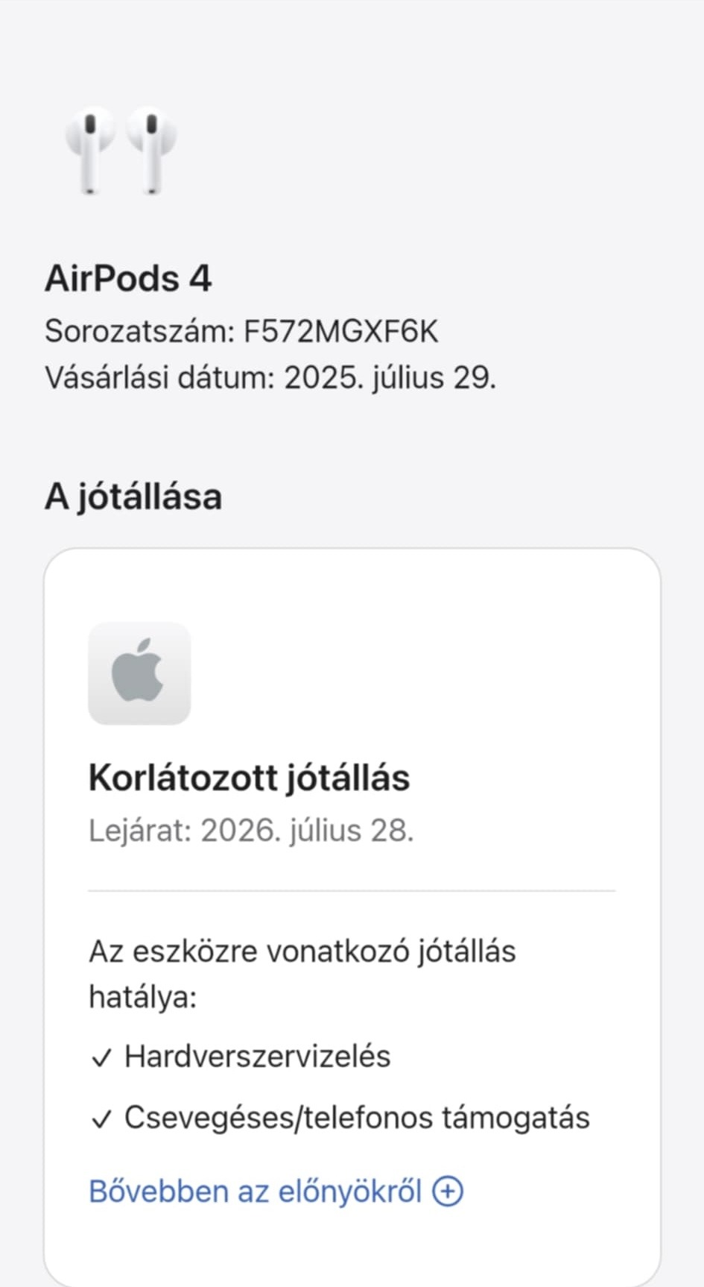Click the grey Apple logo icon
The image size is (704, 1287).
(x=139, y=673)
